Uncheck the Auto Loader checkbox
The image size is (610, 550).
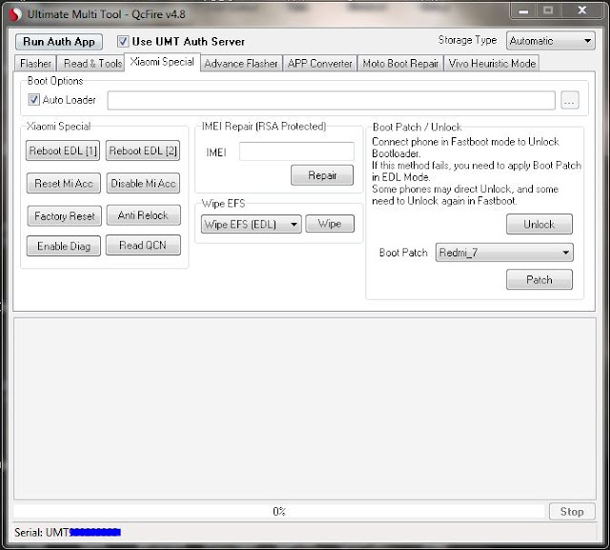(34, 99)
